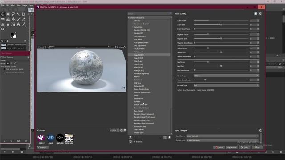
Task: Select the Zoom magnifier tool
Action: 3,29
